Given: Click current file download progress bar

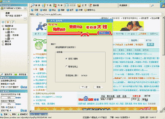Looking at the screenshot, I should pyautogui.click(x=8, y=98).
